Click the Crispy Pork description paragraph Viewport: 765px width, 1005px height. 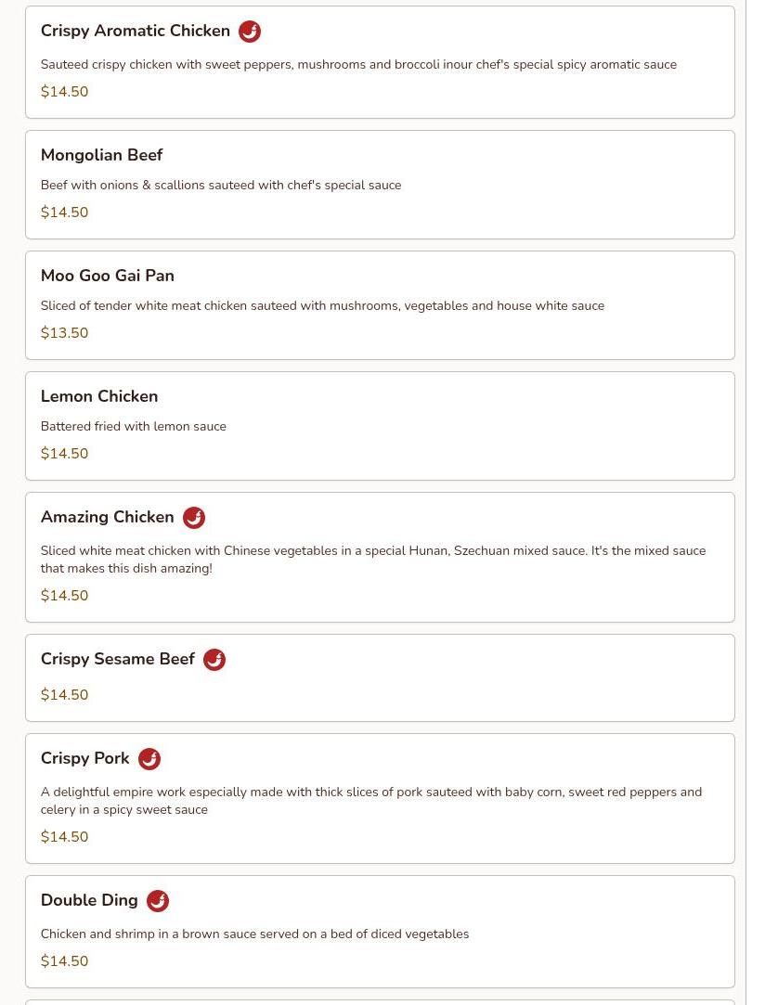click(371, 801)
